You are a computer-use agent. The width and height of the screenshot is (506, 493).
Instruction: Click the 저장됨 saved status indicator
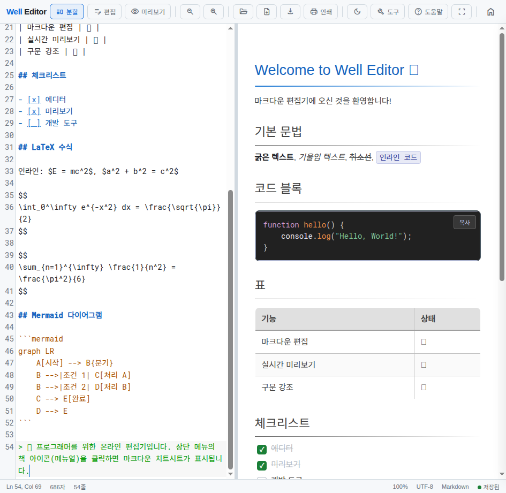488,487
